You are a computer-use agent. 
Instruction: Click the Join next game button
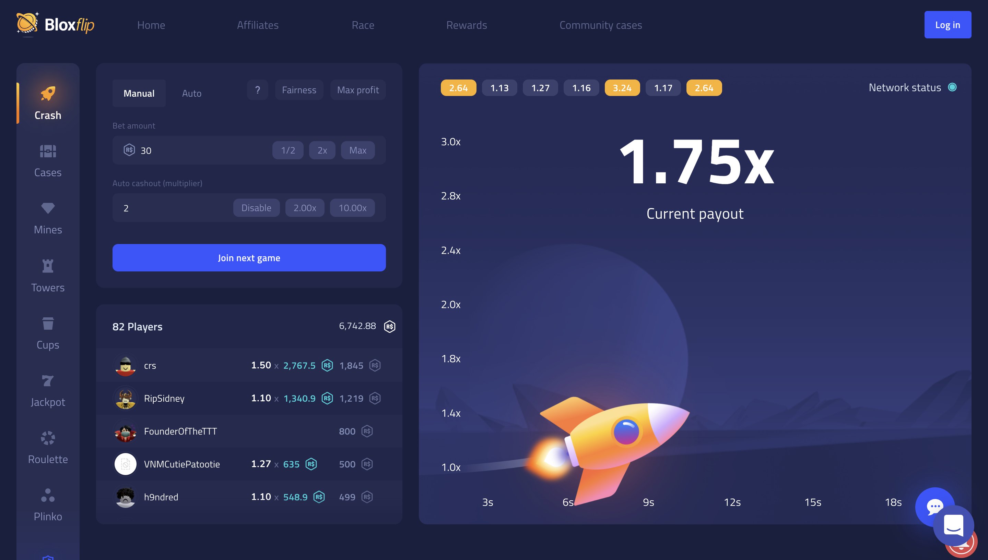[x=249, y=257]
